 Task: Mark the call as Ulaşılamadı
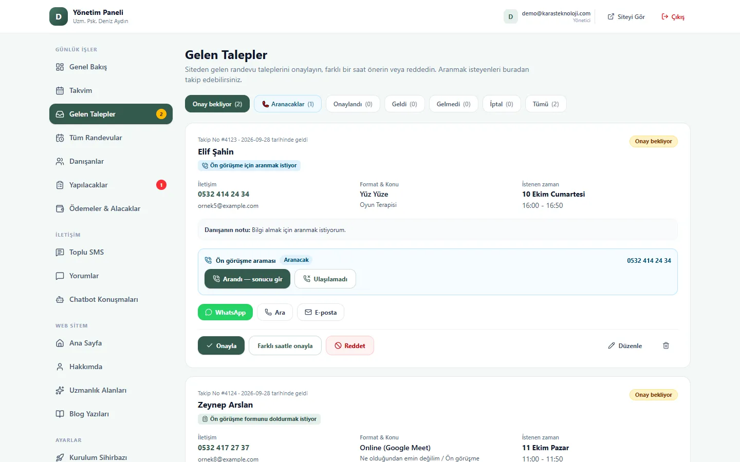click(x=325, y=279)
